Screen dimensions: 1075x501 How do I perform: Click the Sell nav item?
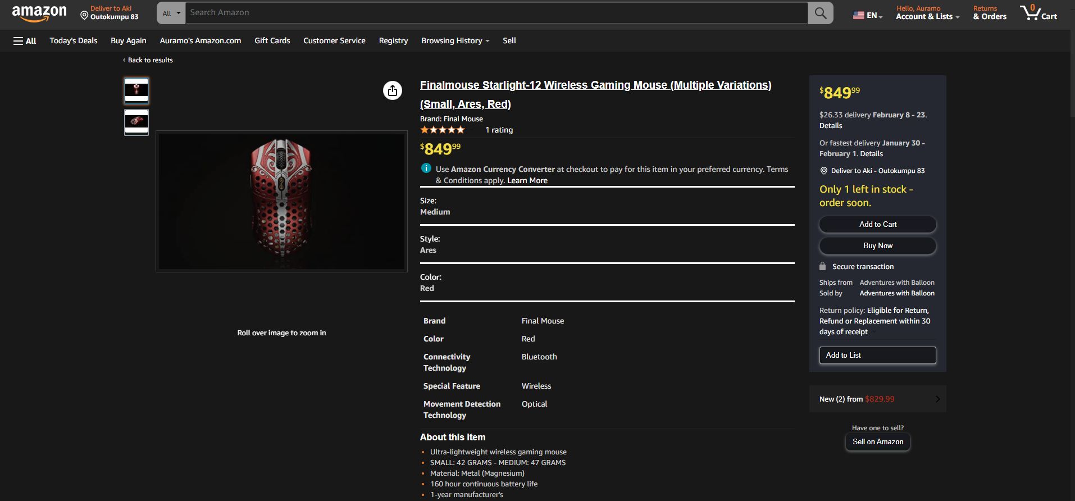509,41
